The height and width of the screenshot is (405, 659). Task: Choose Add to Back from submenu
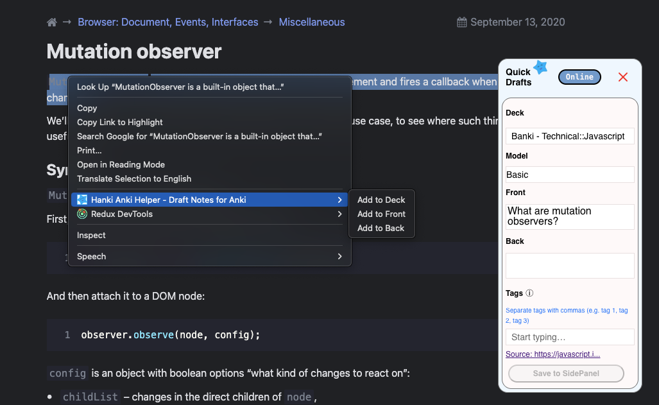click(381, 228)
